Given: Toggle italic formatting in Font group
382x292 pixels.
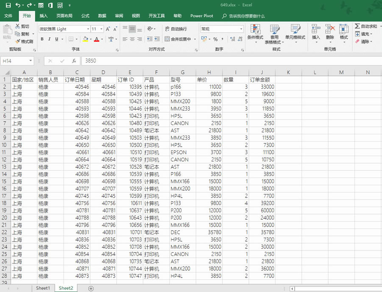Looking at the screenshot, I should pos(49,39).
